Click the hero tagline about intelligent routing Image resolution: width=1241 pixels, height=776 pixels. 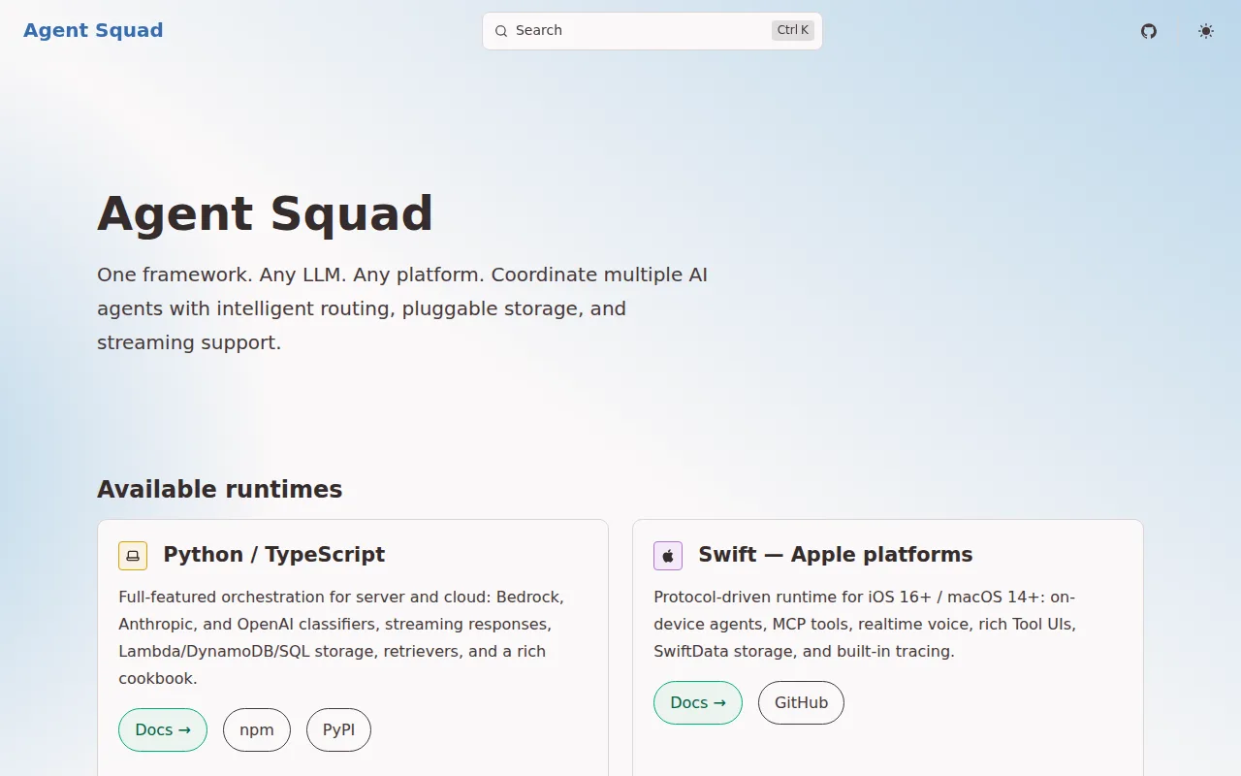point(402,308)
